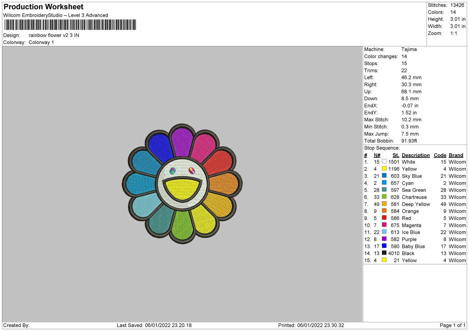This screenshot has width=469, height=331.
Task: Click the stitches count '13426'
Action: click(x=457, y=5)
